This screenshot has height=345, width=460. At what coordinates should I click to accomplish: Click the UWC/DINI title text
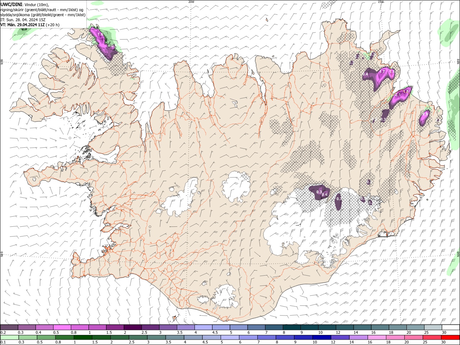[11, 4]
